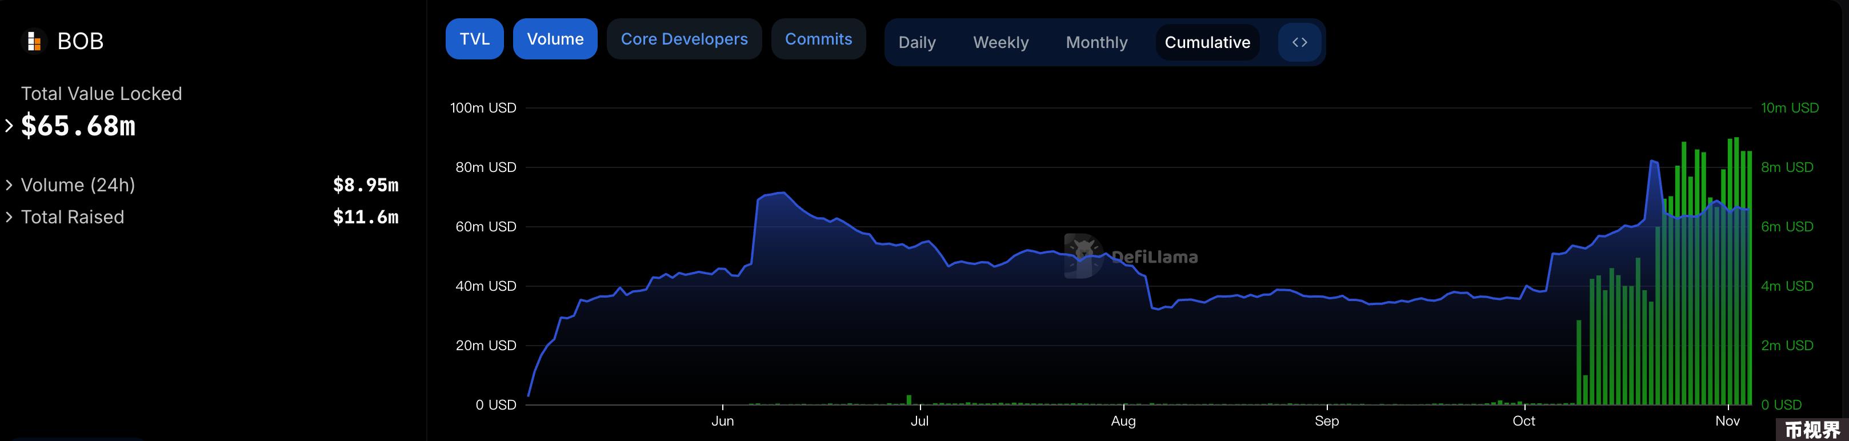Click the Sep tick on the timeline

[x=1326, y=421]
